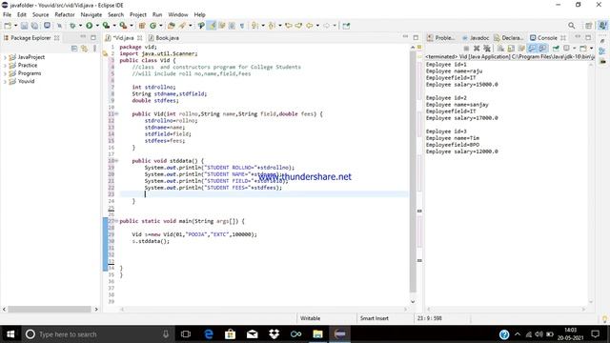This screenshot has height=343, width=610.
Task: Toggle show console when standard error changes
Action: pos(543,49)
